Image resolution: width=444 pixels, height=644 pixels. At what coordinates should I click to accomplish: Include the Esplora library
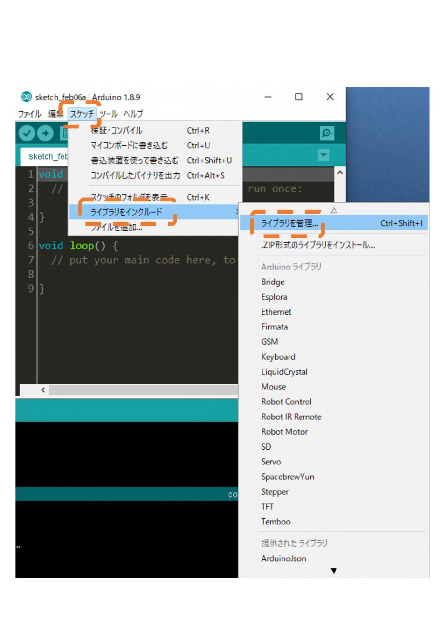coord(334,297)
